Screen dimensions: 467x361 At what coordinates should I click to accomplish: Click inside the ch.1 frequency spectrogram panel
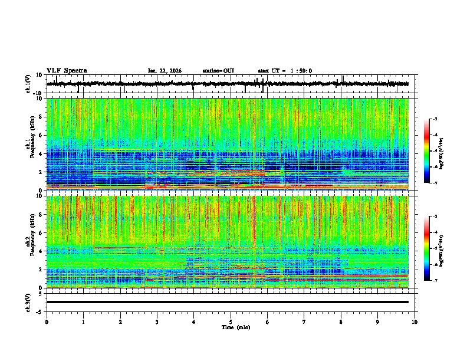click(x=228, y=144)
